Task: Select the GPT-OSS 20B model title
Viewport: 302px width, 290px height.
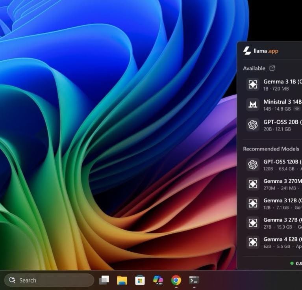Action: [283, 122]
